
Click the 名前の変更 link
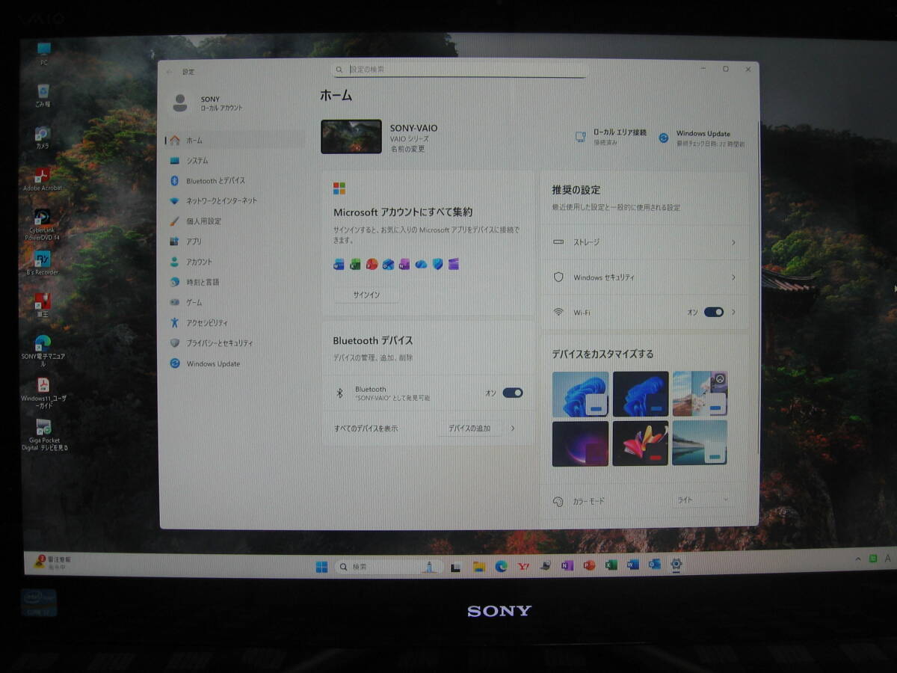click(x=407, y=150)
